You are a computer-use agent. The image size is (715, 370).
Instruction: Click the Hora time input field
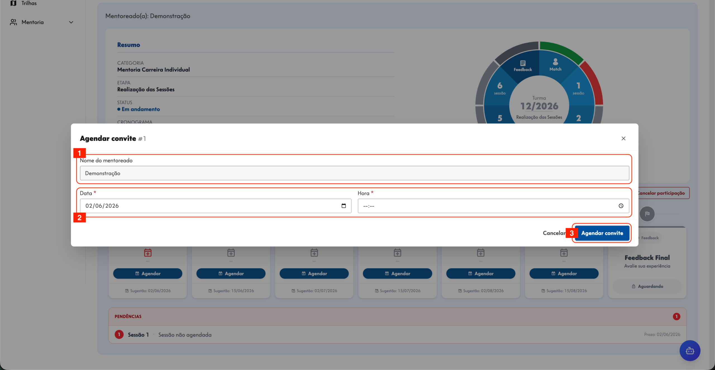[493, 206]
